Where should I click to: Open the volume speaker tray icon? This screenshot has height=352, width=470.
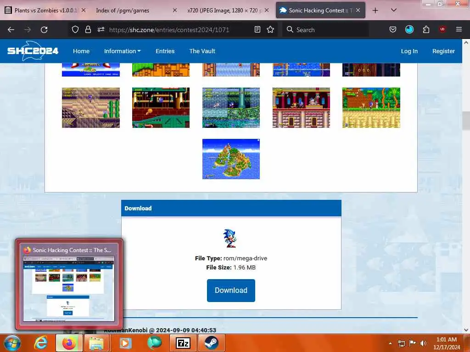tap(423, 343)
